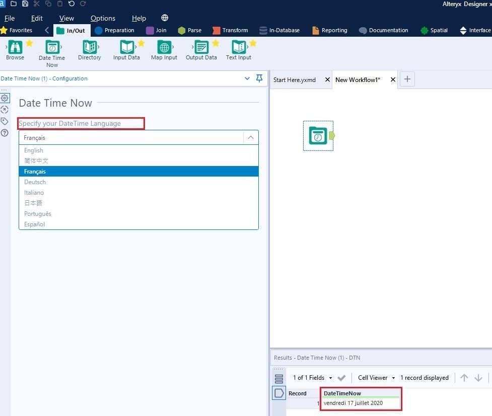Switch to the Spatial tool category
492x416 pixels.
434,30
